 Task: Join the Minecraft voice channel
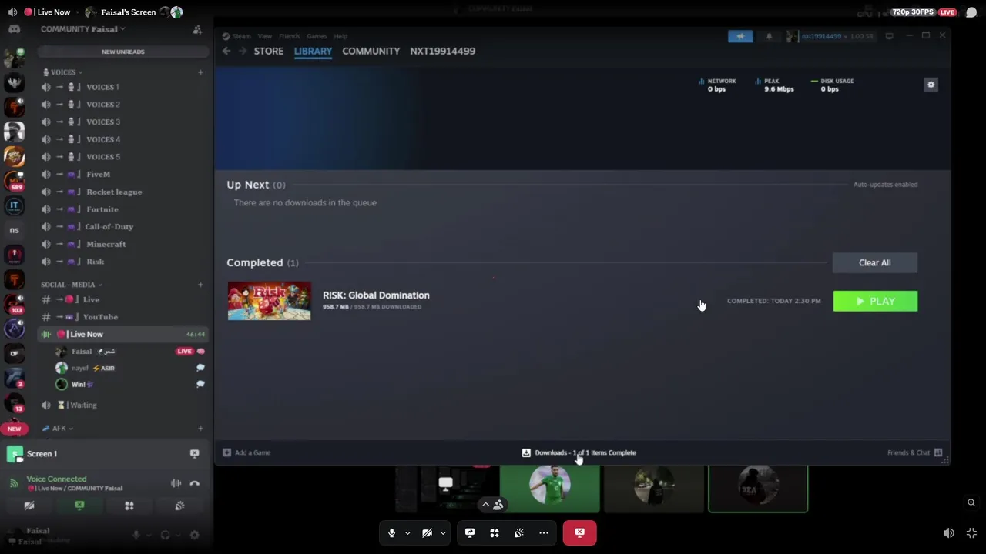coord(123,244)
